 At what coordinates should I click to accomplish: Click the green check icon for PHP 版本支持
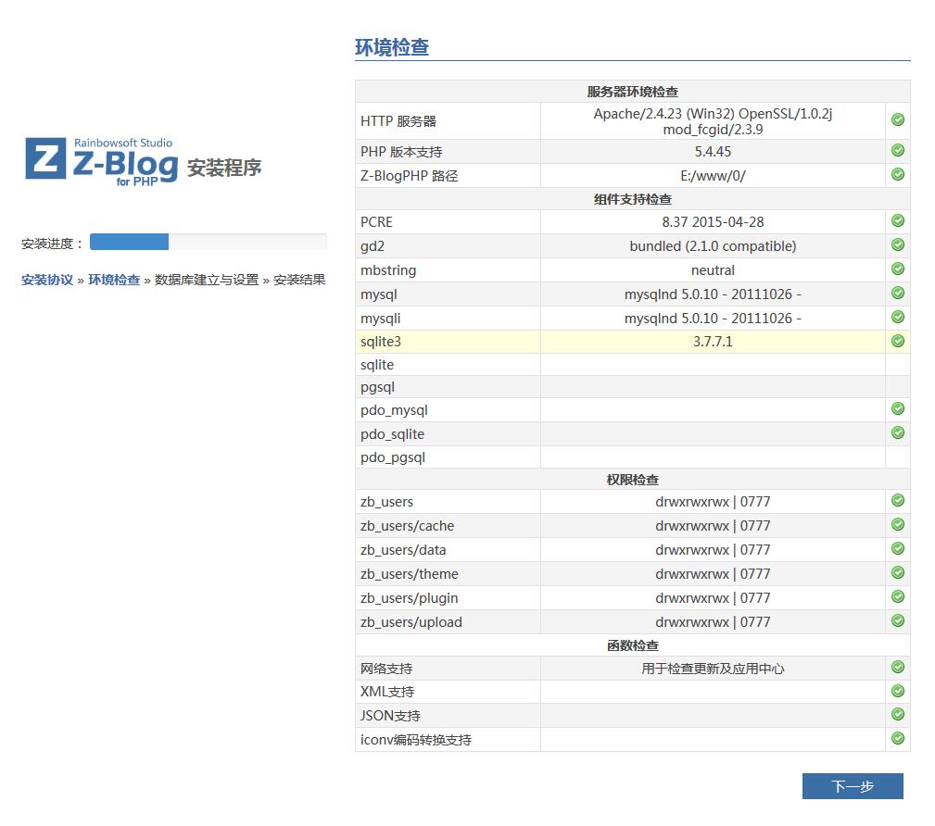pyautogui.click(x=897, y=150)
